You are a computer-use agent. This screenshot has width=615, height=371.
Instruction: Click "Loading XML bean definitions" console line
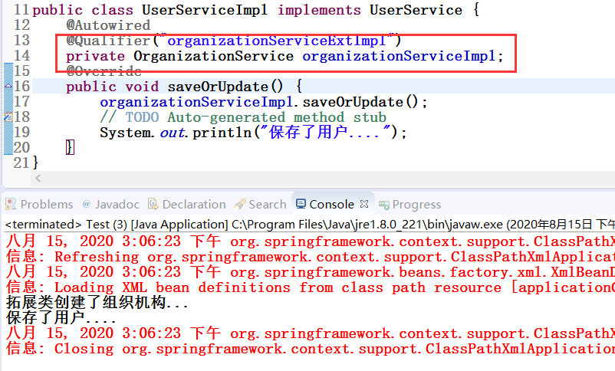tap(311, 287)
